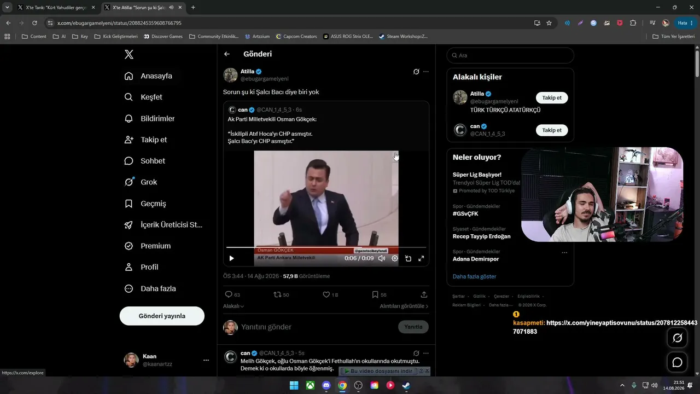700x394 pixels.
Task: Open video settings gear
Action: tap(395, 258)
